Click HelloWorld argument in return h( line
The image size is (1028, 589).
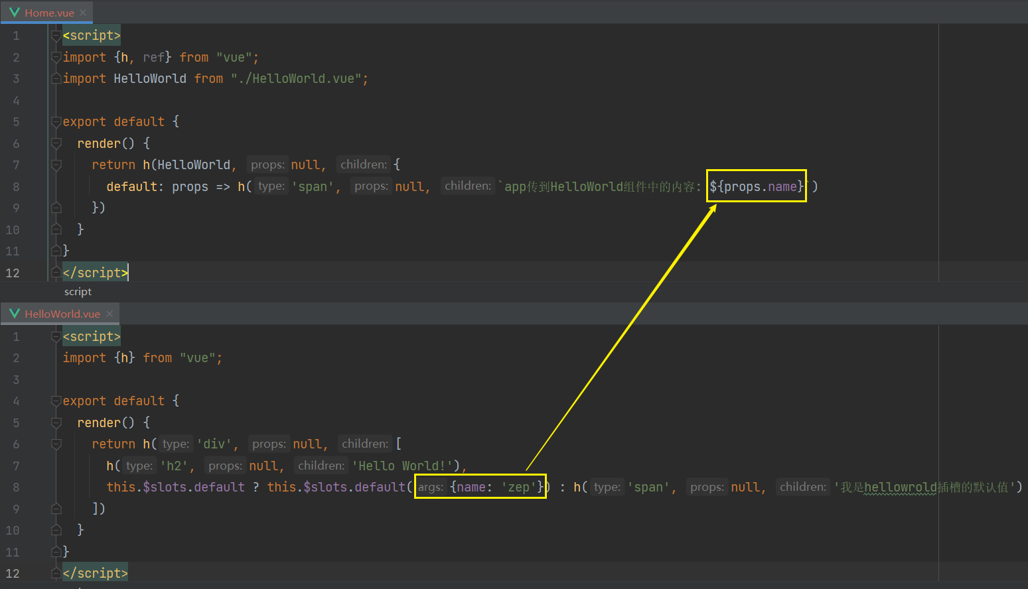[x=194, y=165]
